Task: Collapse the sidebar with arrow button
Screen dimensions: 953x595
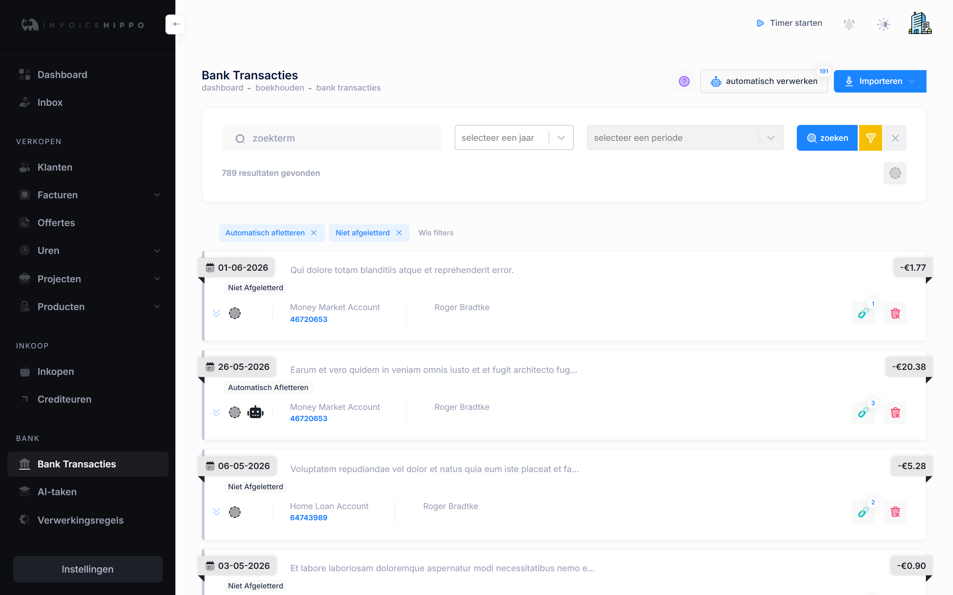Action: click(176, 24)
